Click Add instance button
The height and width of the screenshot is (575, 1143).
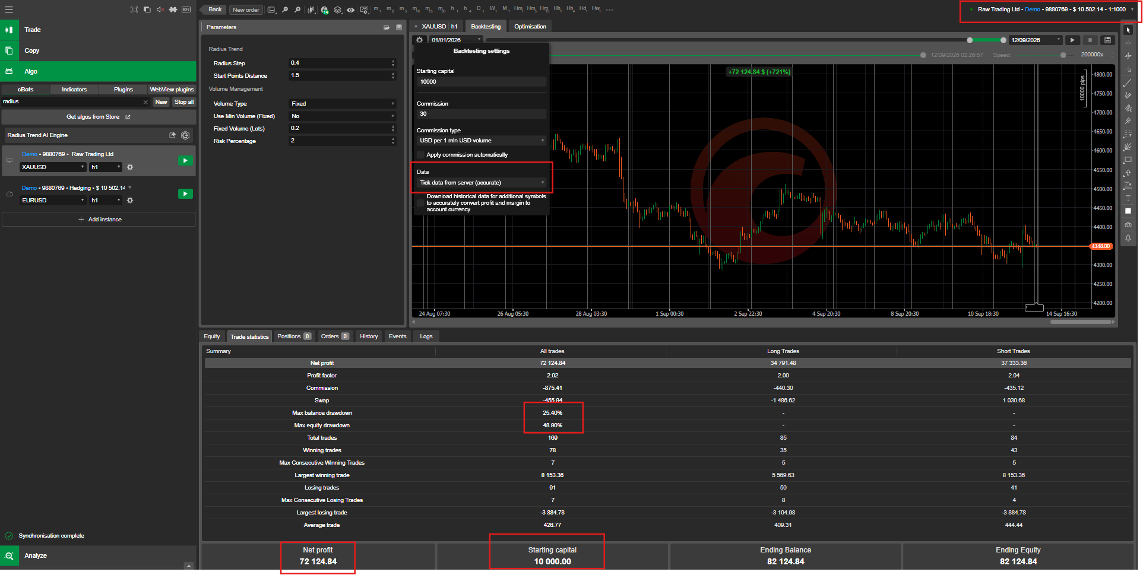pyautogui.click(x=99, y=220)
